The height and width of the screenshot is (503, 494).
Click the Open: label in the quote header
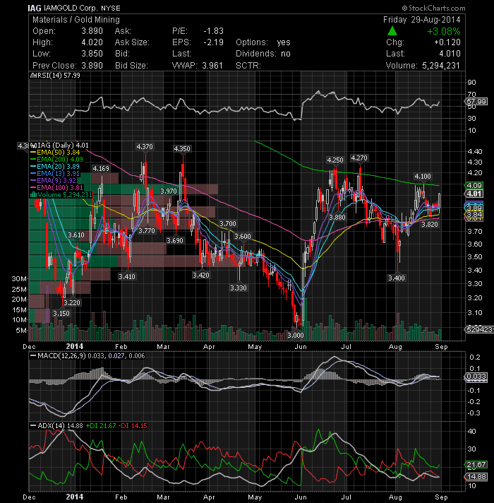[44, 31]
